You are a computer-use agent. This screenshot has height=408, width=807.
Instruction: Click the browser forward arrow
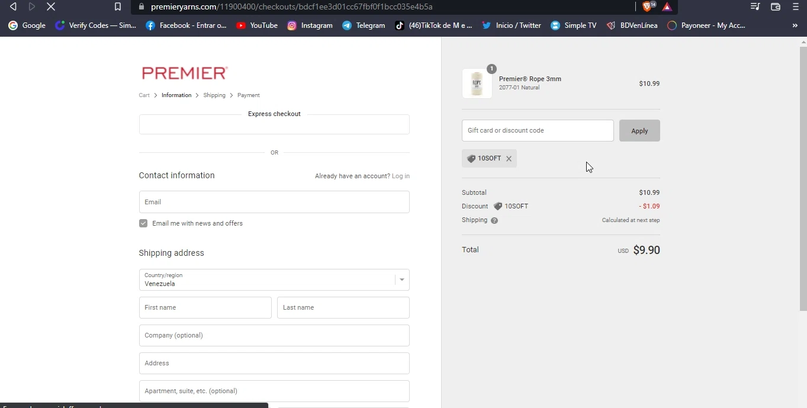[x=32, y=7]
